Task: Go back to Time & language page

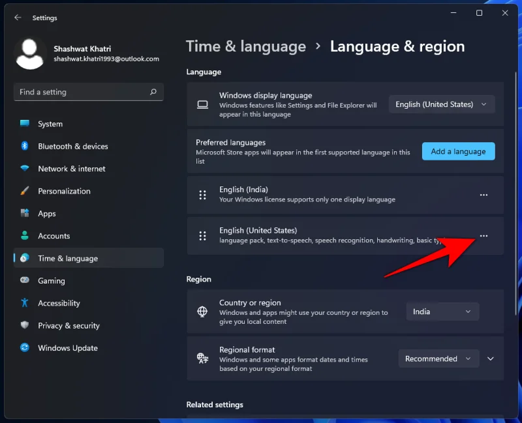Action: click(246, 46)
